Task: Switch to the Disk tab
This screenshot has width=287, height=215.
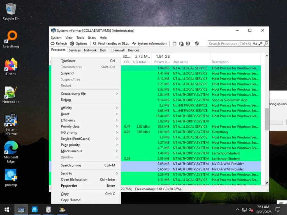Action: (x=103, y=50)
